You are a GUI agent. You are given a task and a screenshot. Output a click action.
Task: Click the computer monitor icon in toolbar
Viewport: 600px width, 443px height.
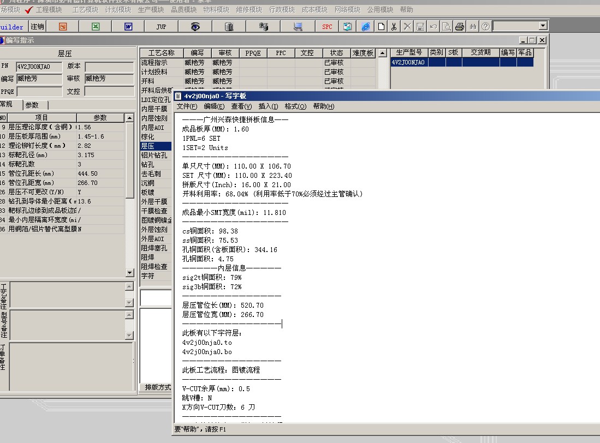tap(298, 26)
